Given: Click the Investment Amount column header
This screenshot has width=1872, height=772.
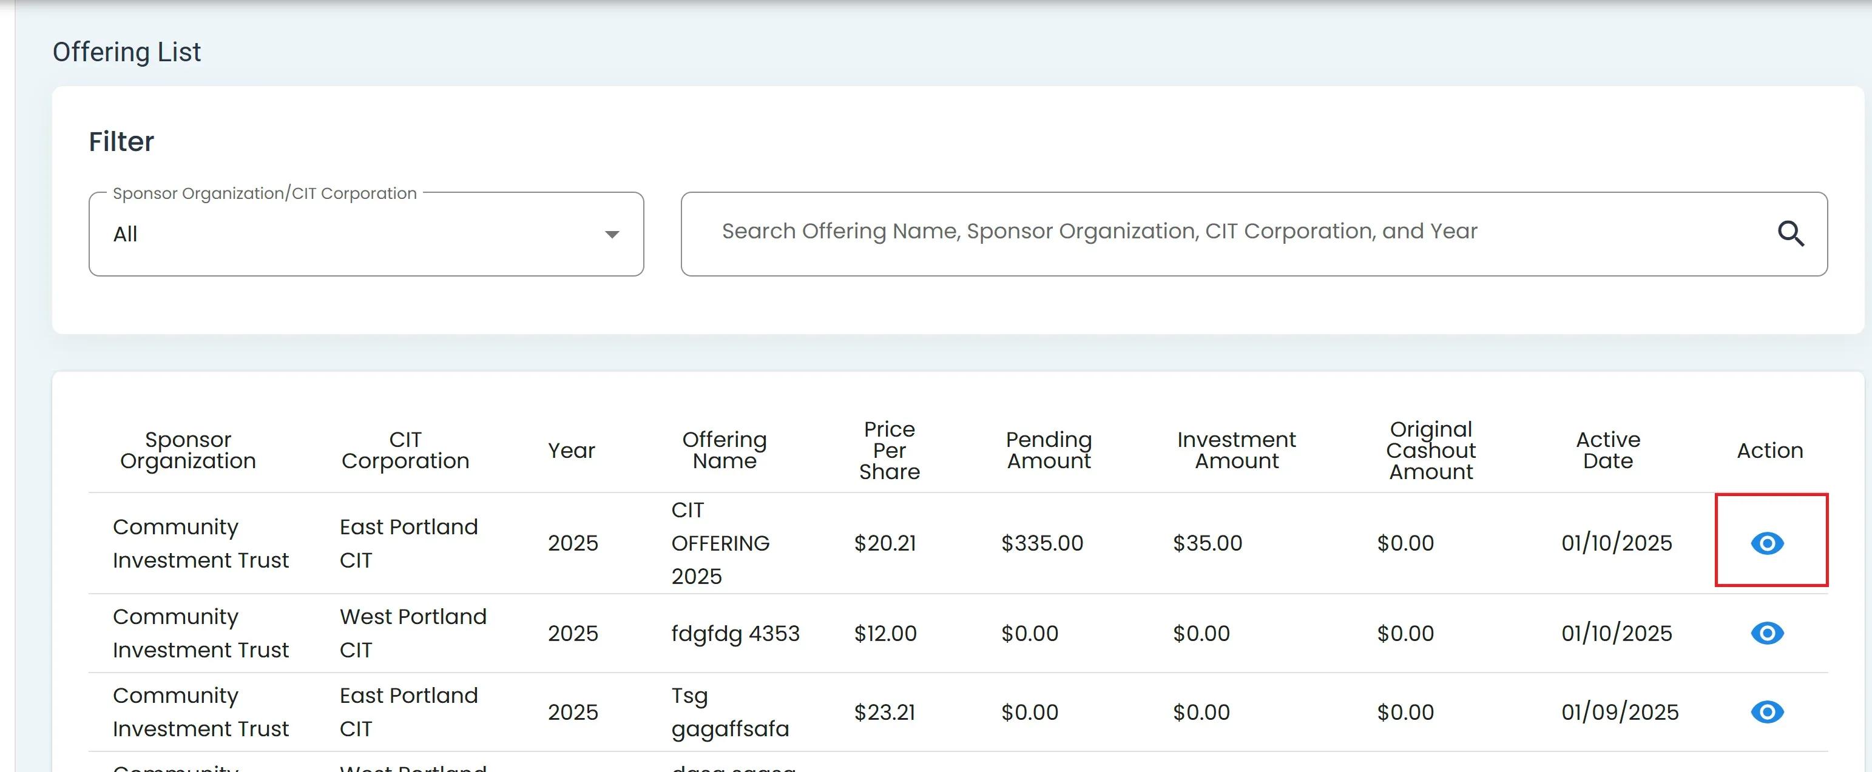Looking at the screenshot, I should click(1236, 450).
